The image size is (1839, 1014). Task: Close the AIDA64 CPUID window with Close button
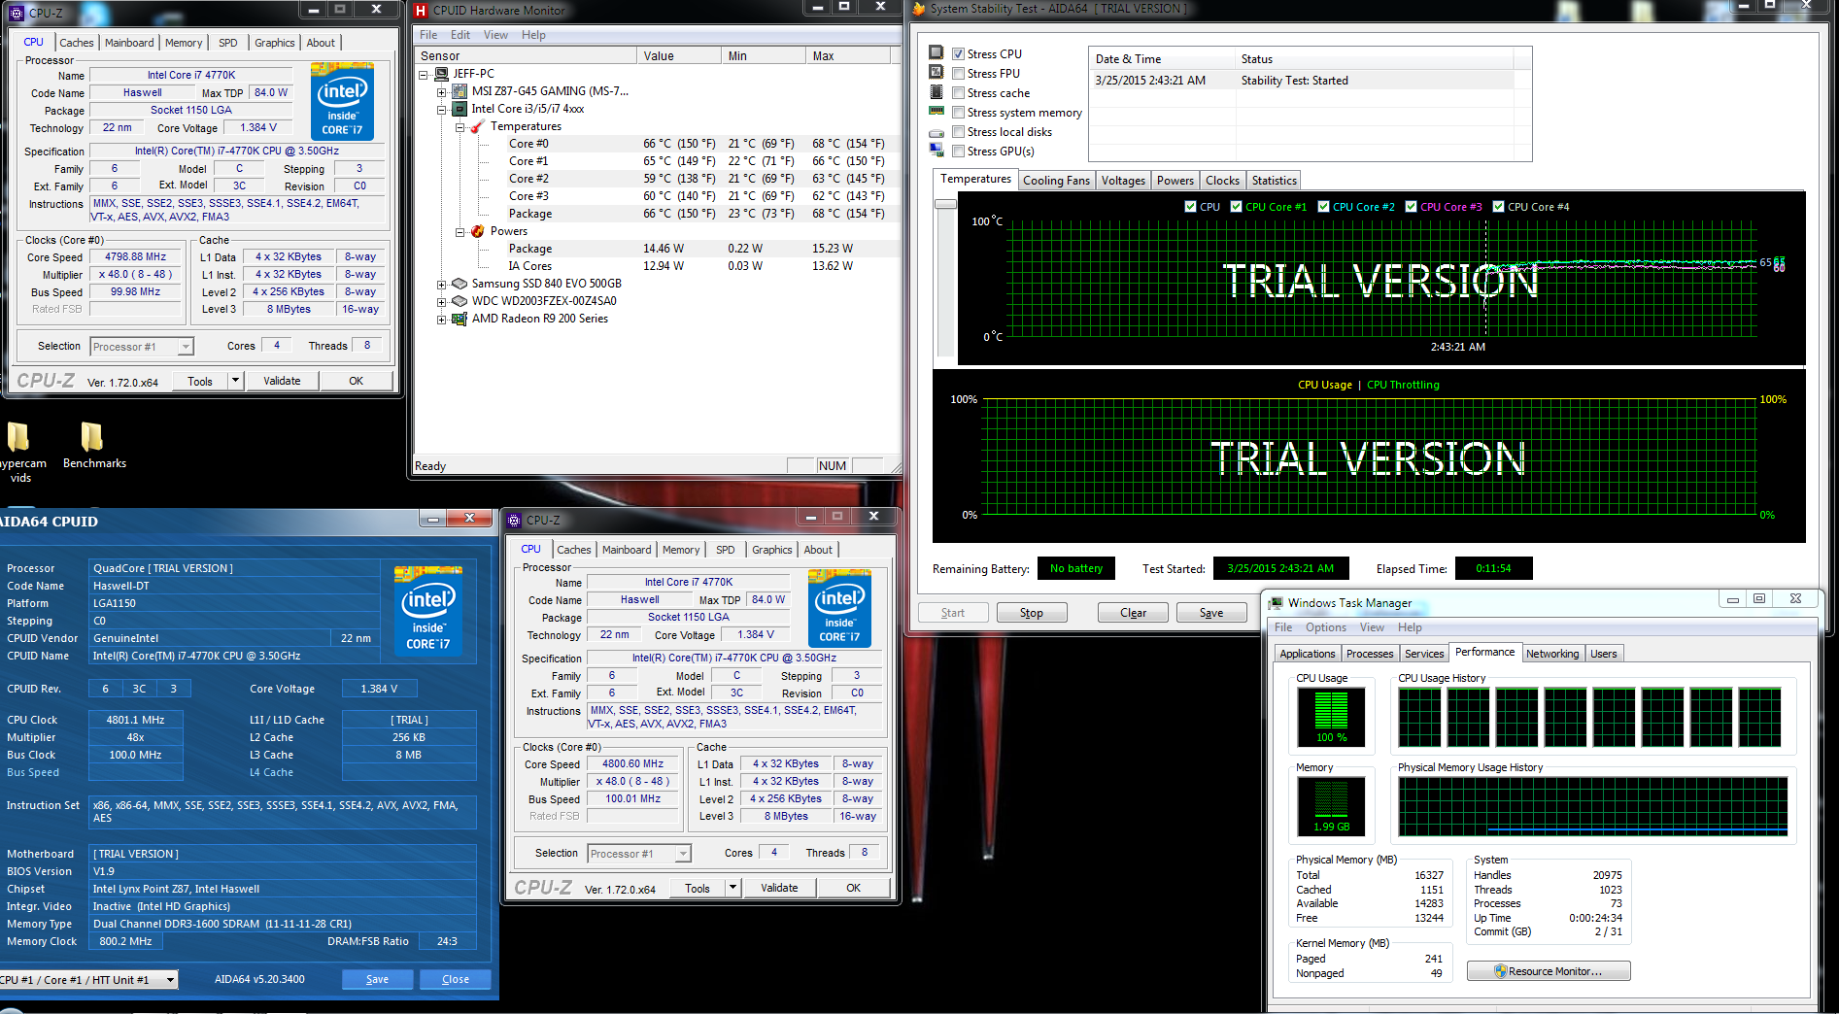[455, 980]
